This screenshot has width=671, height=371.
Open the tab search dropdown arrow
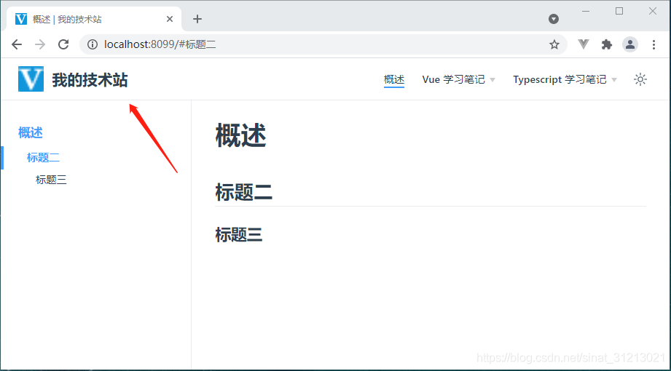click(554, 19)
